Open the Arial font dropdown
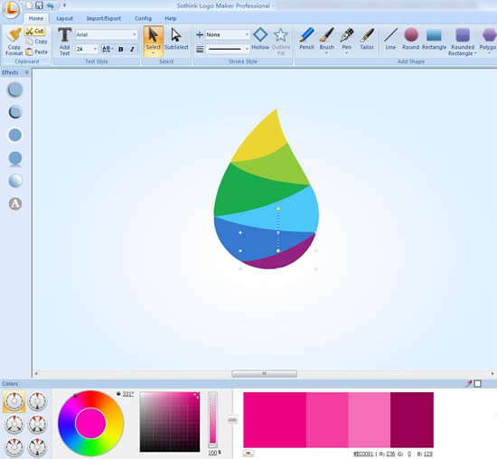 135,34
